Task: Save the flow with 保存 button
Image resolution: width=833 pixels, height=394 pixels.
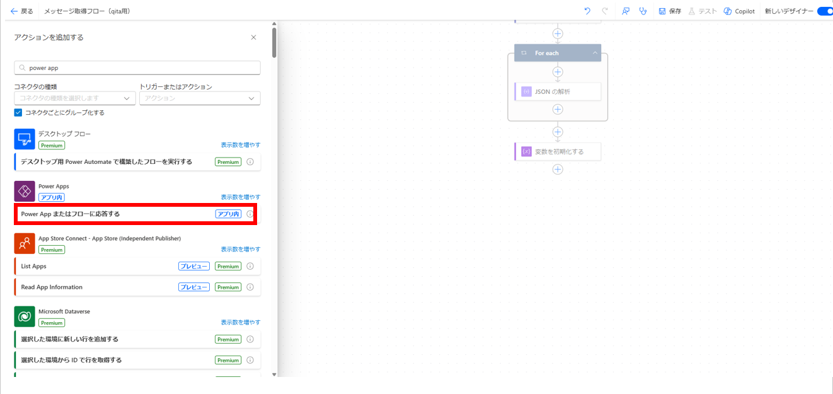Action: click(670, 11)
